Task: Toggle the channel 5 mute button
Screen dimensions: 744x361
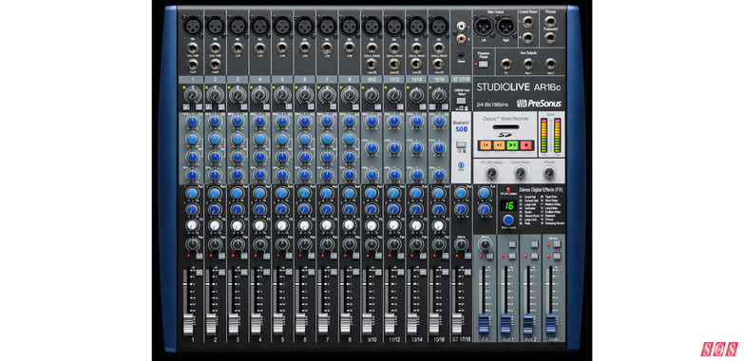Action: point(289,256)
